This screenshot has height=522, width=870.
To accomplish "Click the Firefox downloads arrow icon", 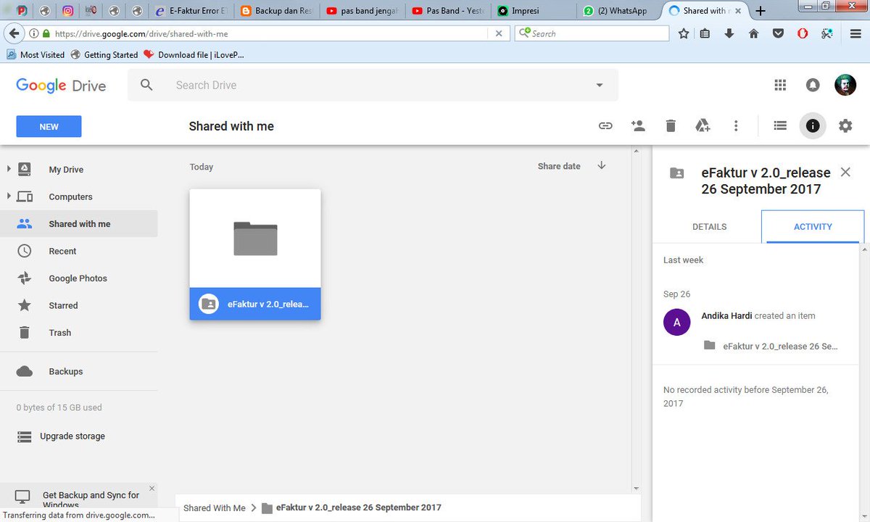I will 729,33.
